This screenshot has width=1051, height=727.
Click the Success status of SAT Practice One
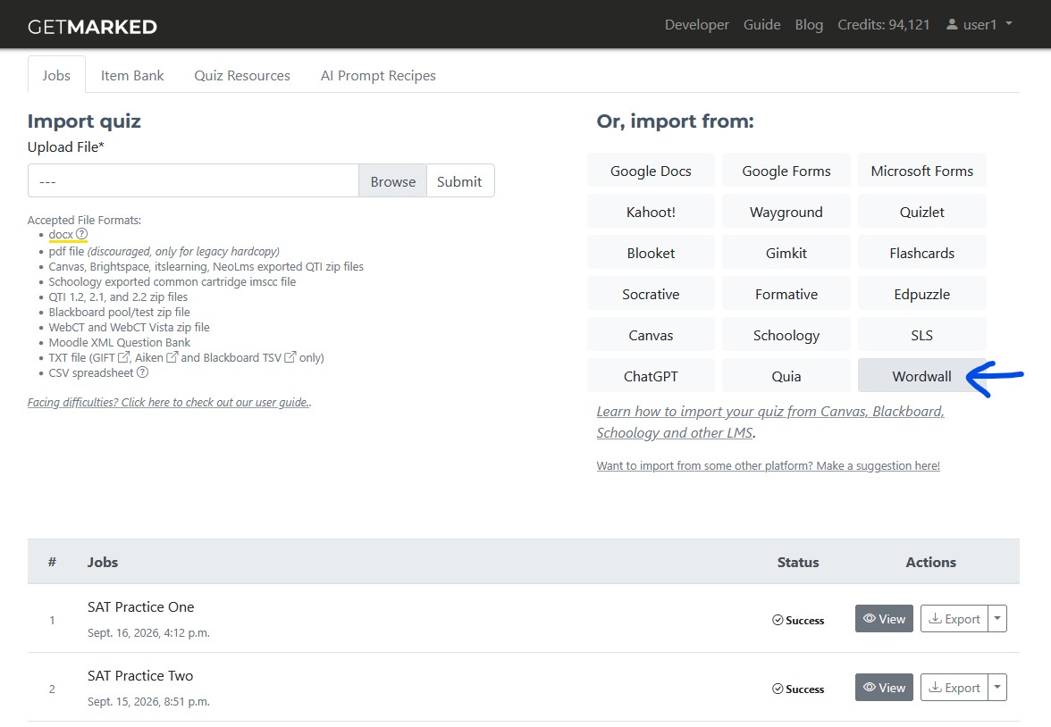click(797, 620)
